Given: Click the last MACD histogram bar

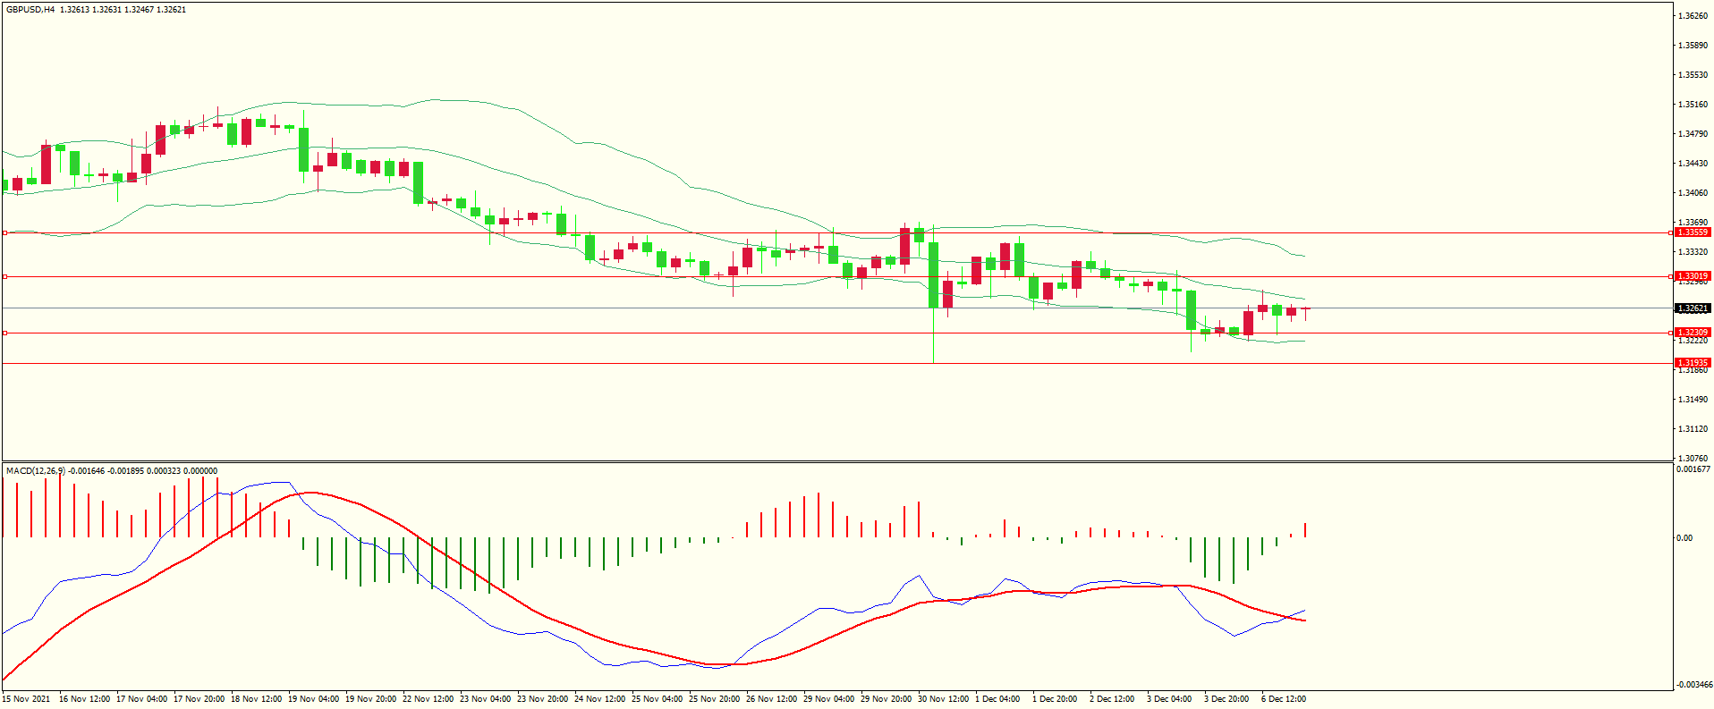Looking at the screenshot, I should pyautogui.click(x=1305, y=530).
